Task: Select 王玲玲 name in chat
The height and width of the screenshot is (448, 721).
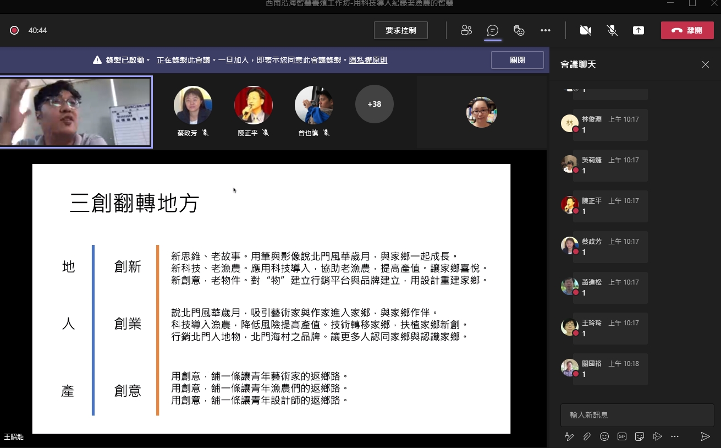Action: 592,323
